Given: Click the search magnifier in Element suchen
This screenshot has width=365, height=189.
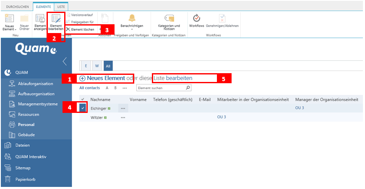Looking at the screenshot, I should click(x=188, y=88).
